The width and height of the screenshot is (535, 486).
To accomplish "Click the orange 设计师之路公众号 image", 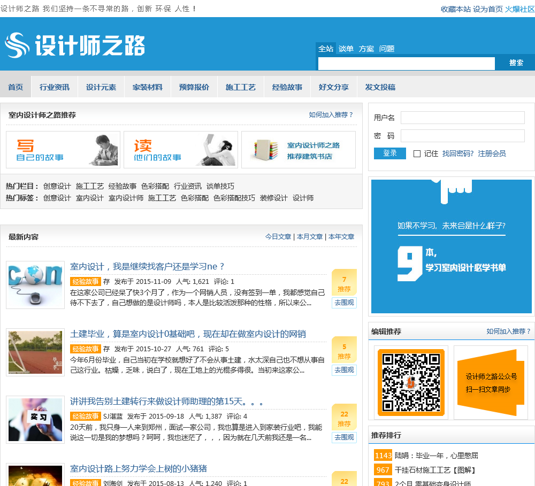I will [491, 382].
